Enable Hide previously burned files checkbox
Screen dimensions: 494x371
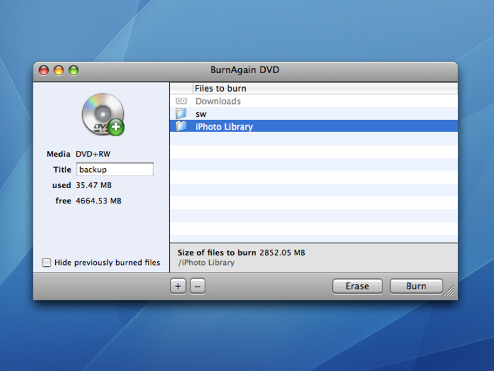click(46, 263)
